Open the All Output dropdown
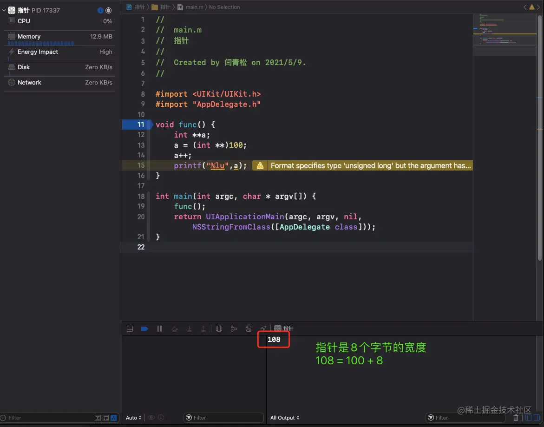The width and height of the screenshot is (544, 427). tap(285, 418)
